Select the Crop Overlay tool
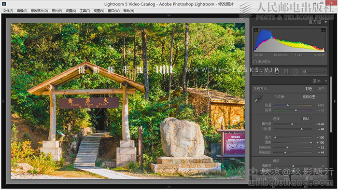The height and width of the screenshot is (190, 338). (257, 72)
